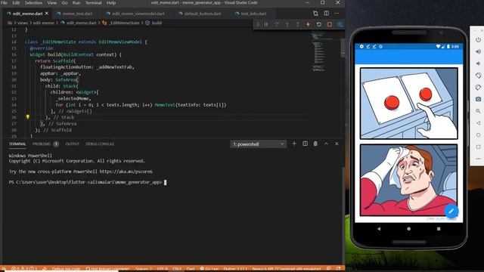Viewport: 484px width, 272px height.
Task: Click the debug Step Out icon
Action: pos(297,24)
